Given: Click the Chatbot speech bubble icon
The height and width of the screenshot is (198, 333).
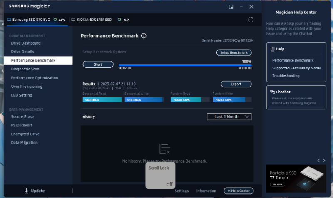Looking at the screenshot, I should coord(272,92).
